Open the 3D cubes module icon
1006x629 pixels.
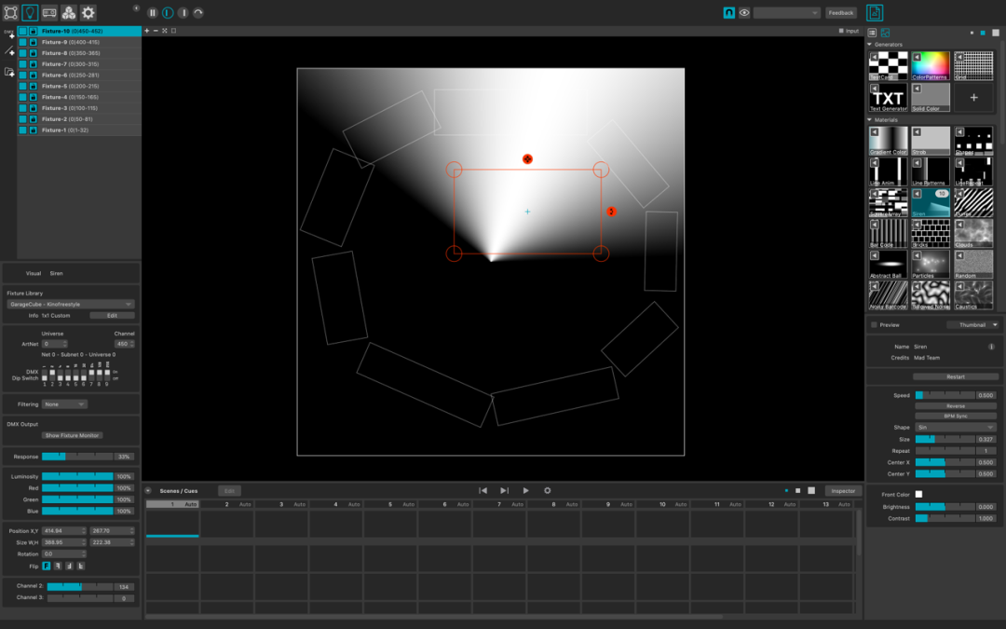[x=69, y=13]
